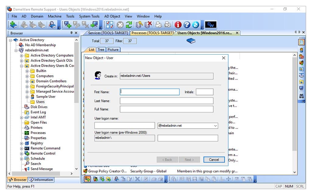Click the Next button in the user wizard
312x195 pixels.
(189, 159)
